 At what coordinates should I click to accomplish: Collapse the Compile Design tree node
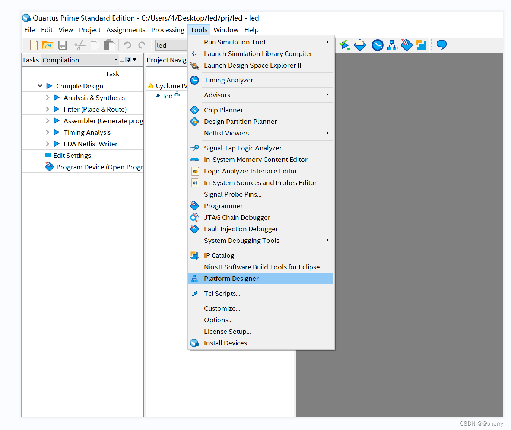[40, 86]
